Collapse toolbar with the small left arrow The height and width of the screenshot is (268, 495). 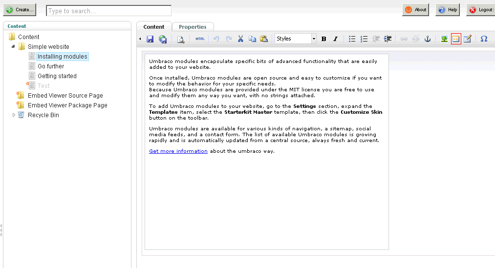140,39
